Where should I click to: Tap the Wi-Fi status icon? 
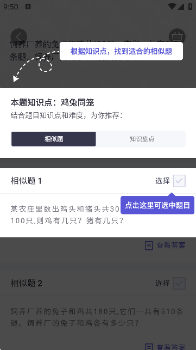click(x=172, y=6)
